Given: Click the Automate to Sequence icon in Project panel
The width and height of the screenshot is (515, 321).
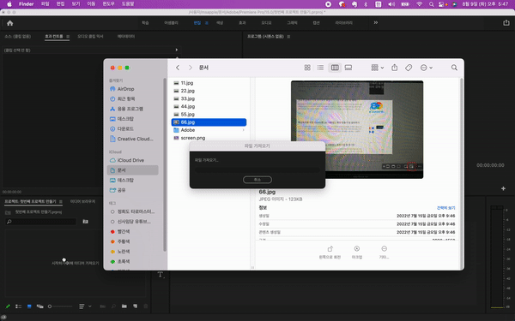Looking at the screenshot, I should coord(102,306).
